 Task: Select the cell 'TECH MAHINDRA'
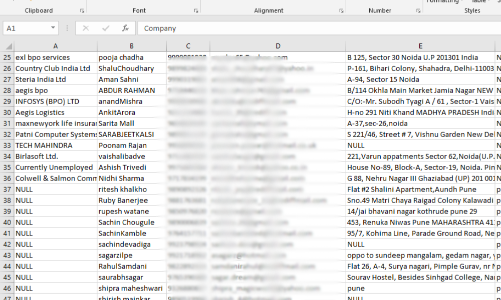(x=56, y=145)
